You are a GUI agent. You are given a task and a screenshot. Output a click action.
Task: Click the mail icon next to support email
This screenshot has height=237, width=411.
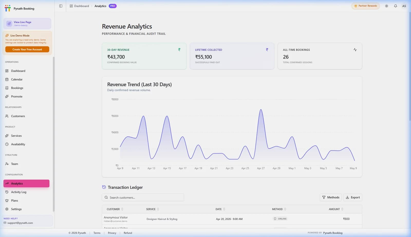click(x=5, y=223)
